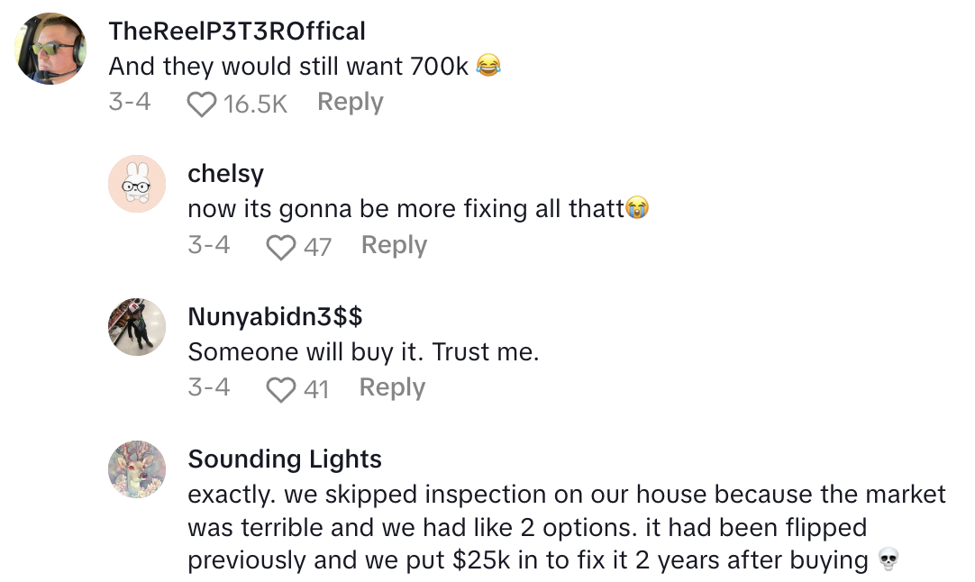Like TheReelP3T3ROffical's comment with heart icon

(x=201, y=105)
